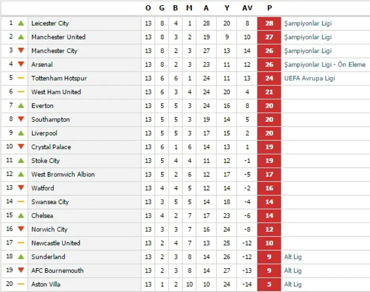This screenshot has height=292, width=370.
Task: Click the green up arrow beside Sunderland
Action: pos(21,256)
